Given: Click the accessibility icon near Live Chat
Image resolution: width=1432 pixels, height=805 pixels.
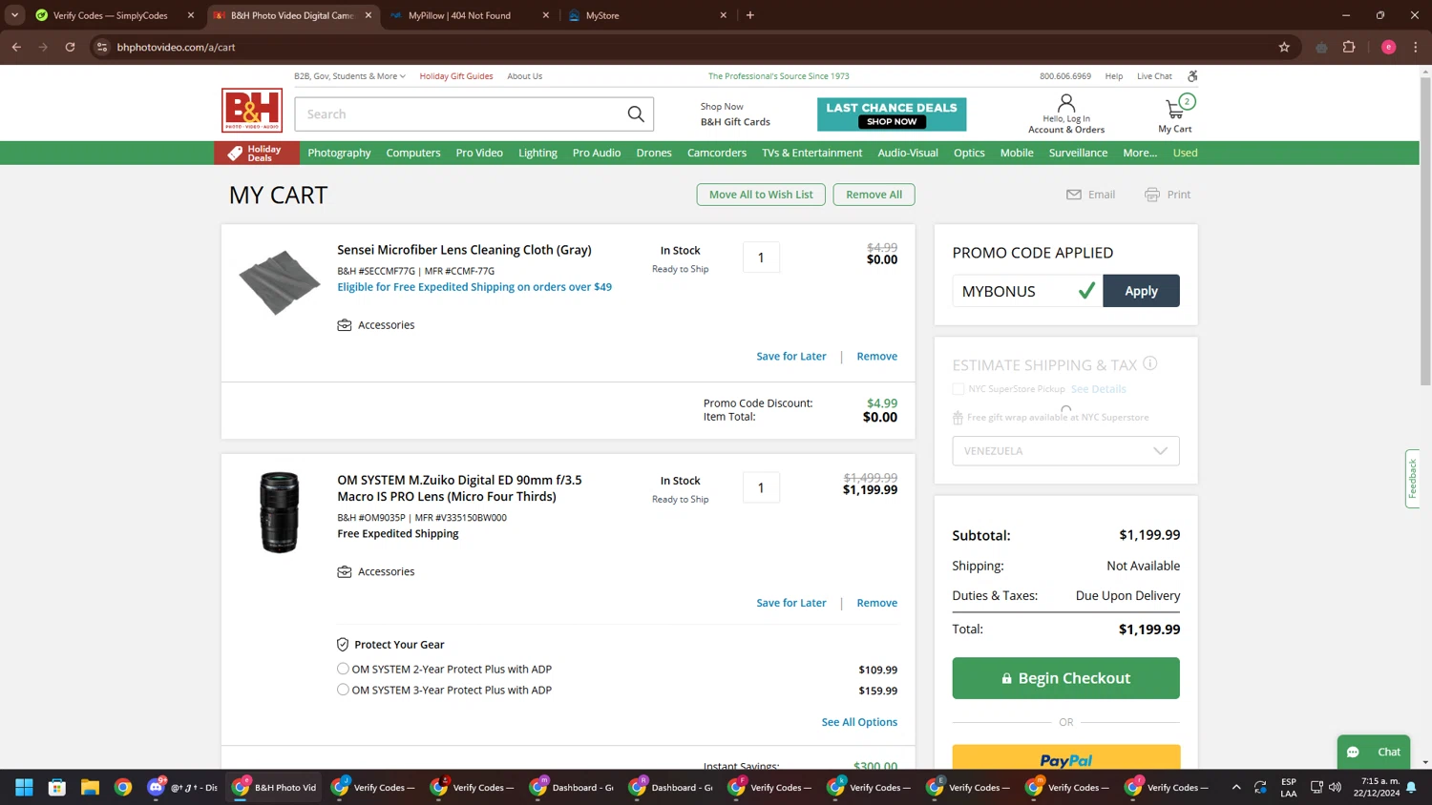Looking at the screenshot, I should (x=1192, y=75).
